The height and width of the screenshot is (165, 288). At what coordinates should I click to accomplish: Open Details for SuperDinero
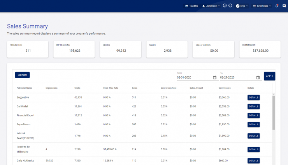pos(253,125)
